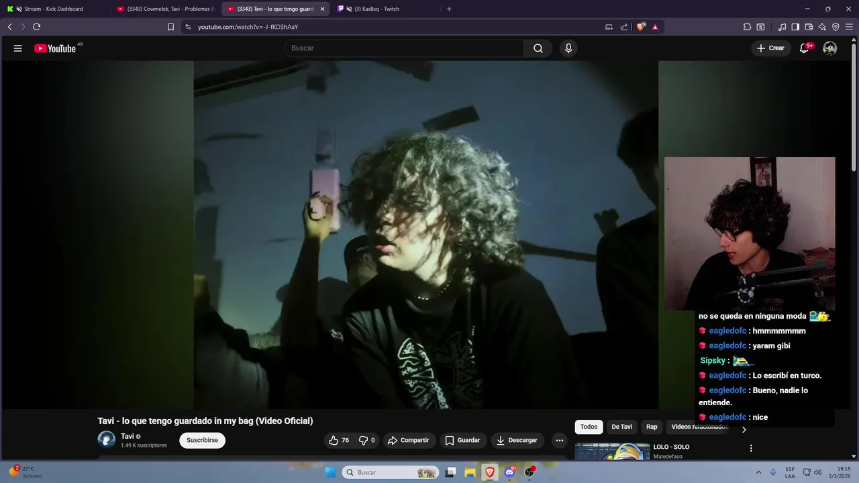Open LOLO - SOLO video title
The image size is (859, 483).
tap(671, 447)
